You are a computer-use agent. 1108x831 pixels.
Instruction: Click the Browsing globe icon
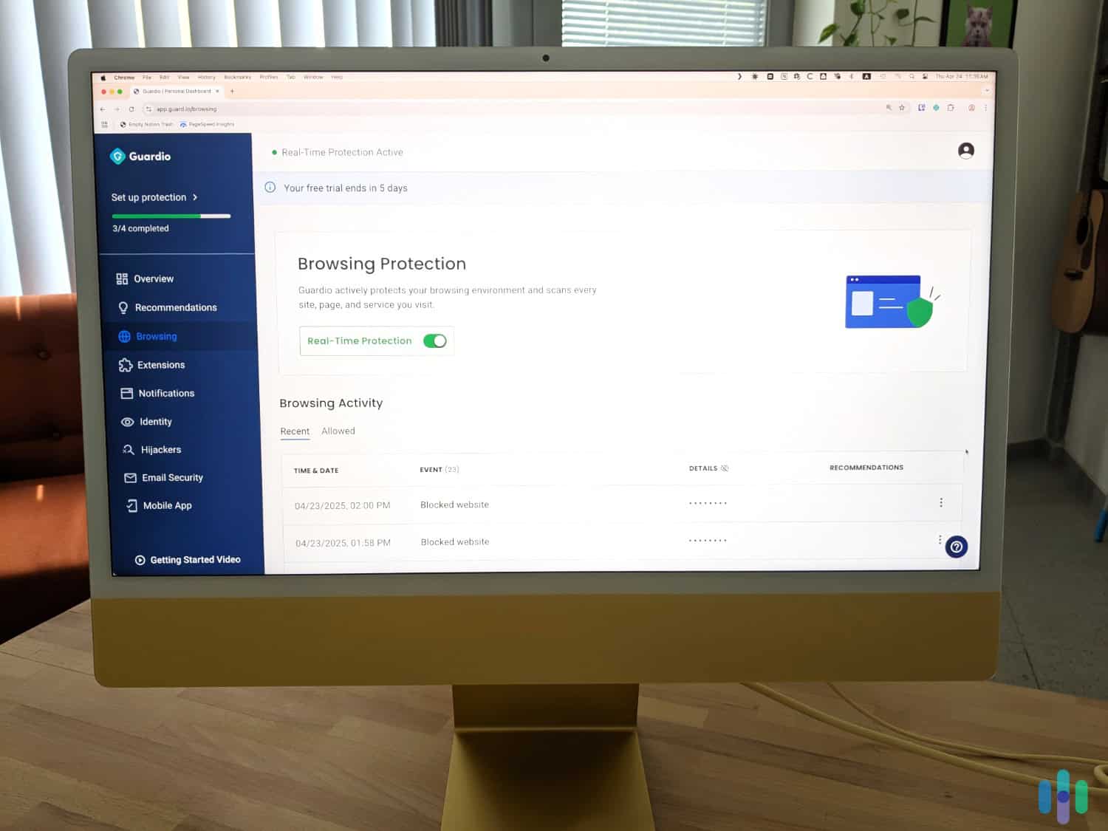click(126, 336)
